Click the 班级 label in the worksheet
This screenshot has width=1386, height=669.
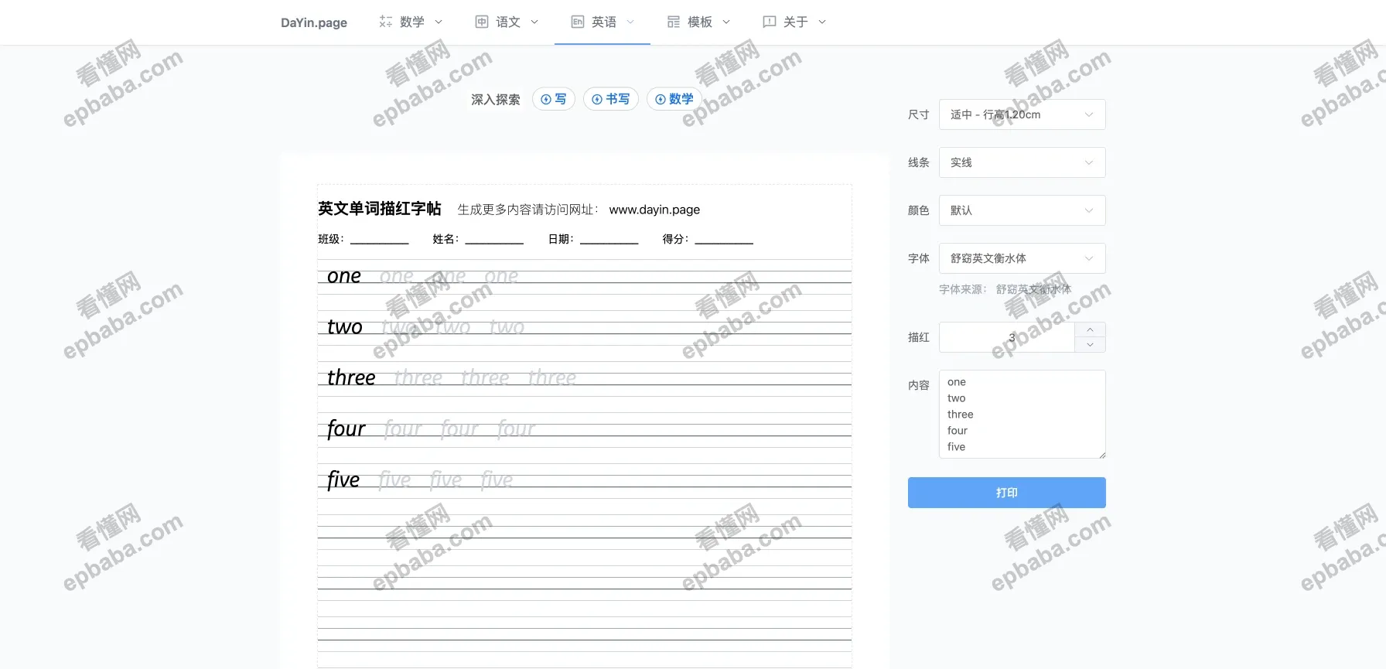pyautogui.click(x=331, y=239)
